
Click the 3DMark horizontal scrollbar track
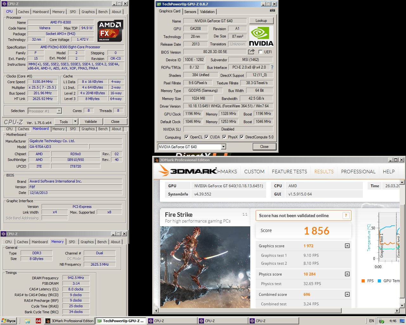pos(276,310)
